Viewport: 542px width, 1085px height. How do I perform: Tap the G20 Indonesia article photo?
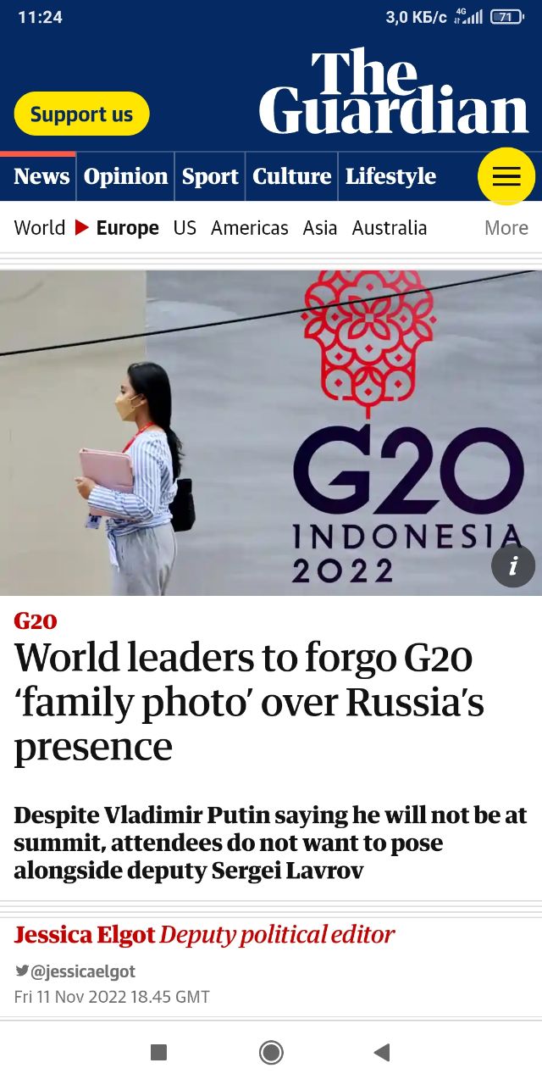coord(271,432)
